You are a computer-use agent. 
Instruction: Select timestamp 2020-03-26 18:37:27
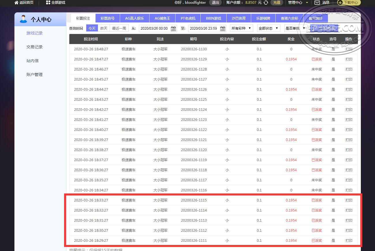[x=91, y=160]
